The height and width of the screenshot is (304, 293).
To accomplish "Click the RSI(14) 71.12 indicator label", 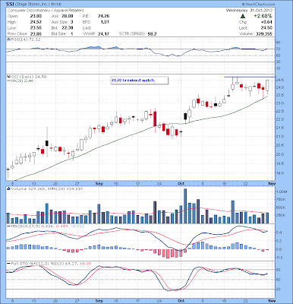I will pyautogui.click(x=25, y=40).
